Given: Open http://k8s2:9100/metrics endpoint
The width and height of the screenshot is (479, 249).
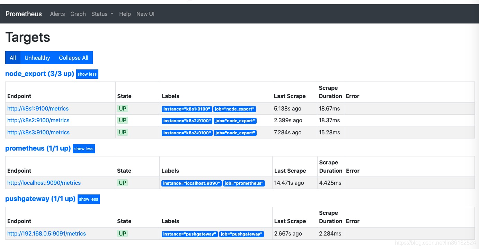Looking at the screenshot, I should pyautogui.click(x=38, y=120).
